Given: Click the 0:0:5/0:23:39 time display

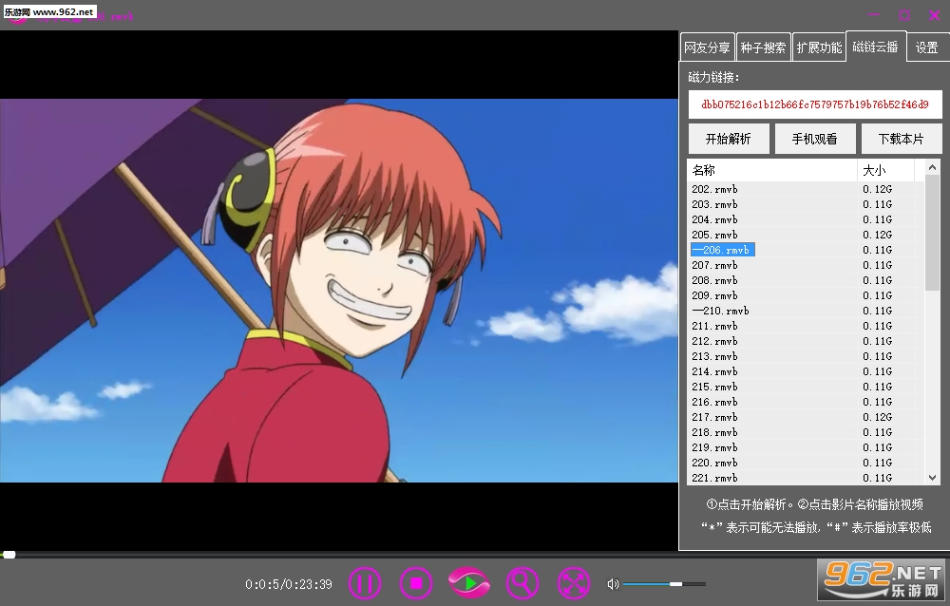Looking at the screenshot, I should click(x=289, y=584).
